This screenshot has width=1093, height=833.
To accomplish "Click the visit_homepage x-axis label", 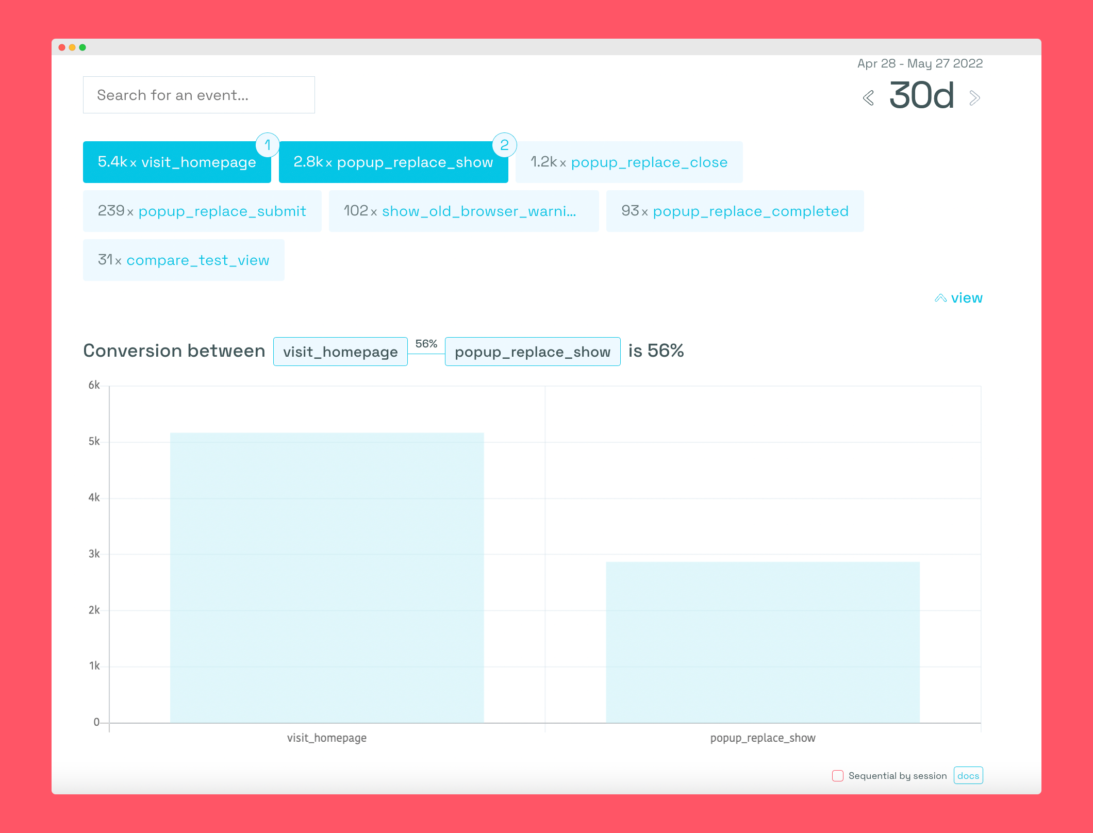I will pos(327,738).
